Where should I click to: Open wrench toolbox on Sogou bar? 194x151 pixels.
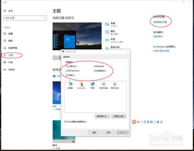pyautogui.click(x=161, y=122)
